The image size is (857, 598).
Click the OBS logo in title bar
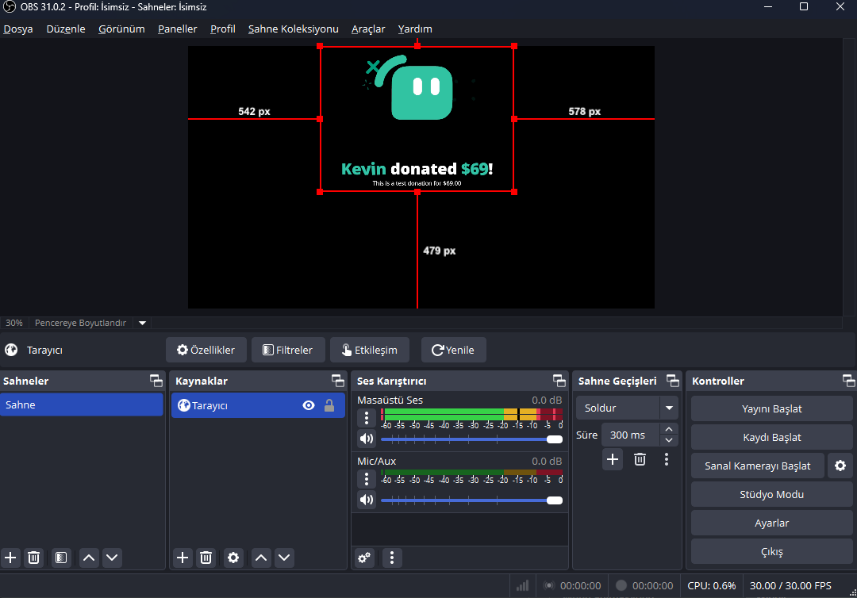tap(10, 7)
